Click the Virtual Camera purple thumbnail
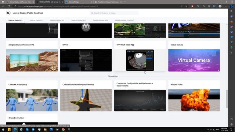 [194, 60]
